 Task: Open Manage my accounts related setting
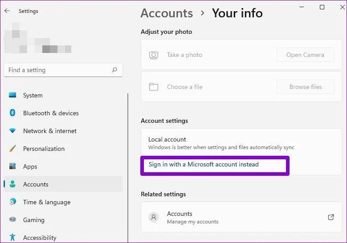241,217
